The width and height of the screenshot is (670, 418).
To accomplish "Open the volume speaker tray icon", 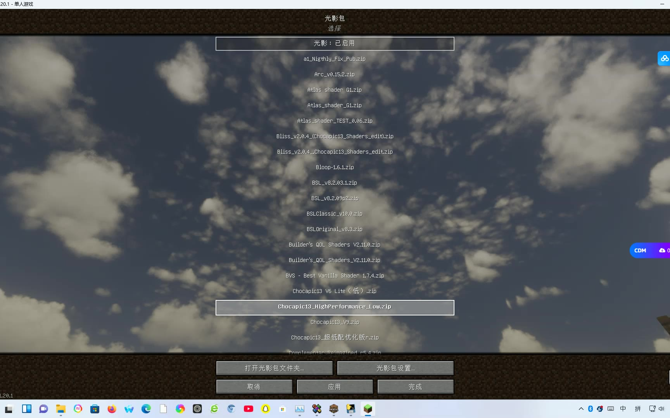I will [x=661, y=409].
